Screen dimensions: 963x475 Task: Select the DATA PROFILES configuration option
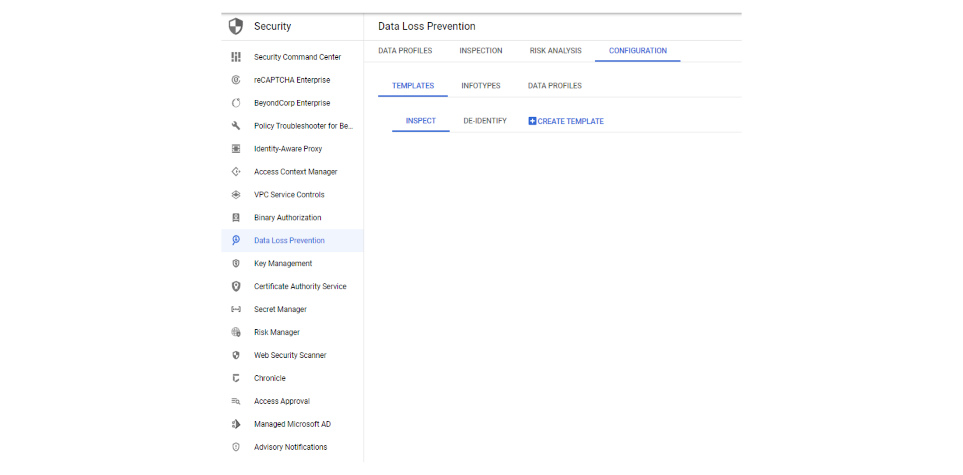click(x=554, y=86)
